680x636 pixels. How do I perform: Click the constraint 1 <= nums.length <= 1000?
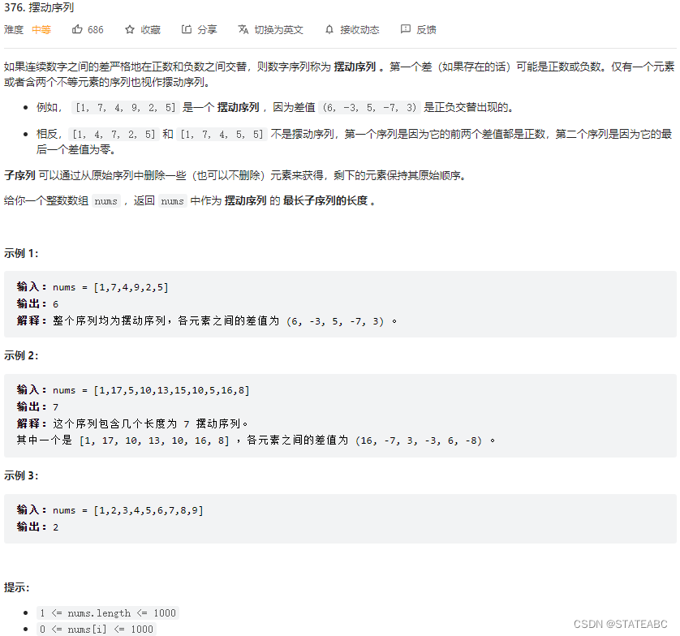(108, 612)
